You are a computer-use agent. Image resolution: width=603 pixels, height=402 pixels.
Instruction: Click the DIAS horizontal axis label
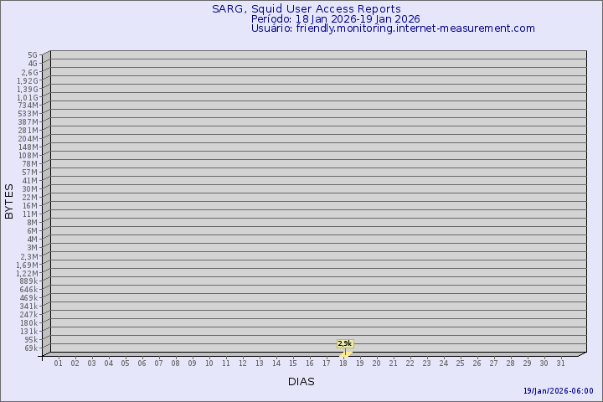[301, 381]
